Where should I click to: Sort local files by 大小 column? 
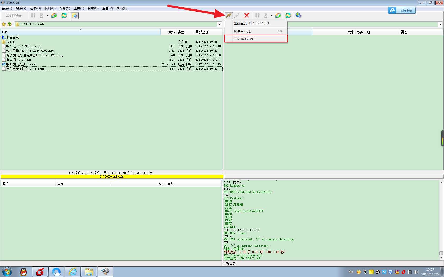click(168, 32)
